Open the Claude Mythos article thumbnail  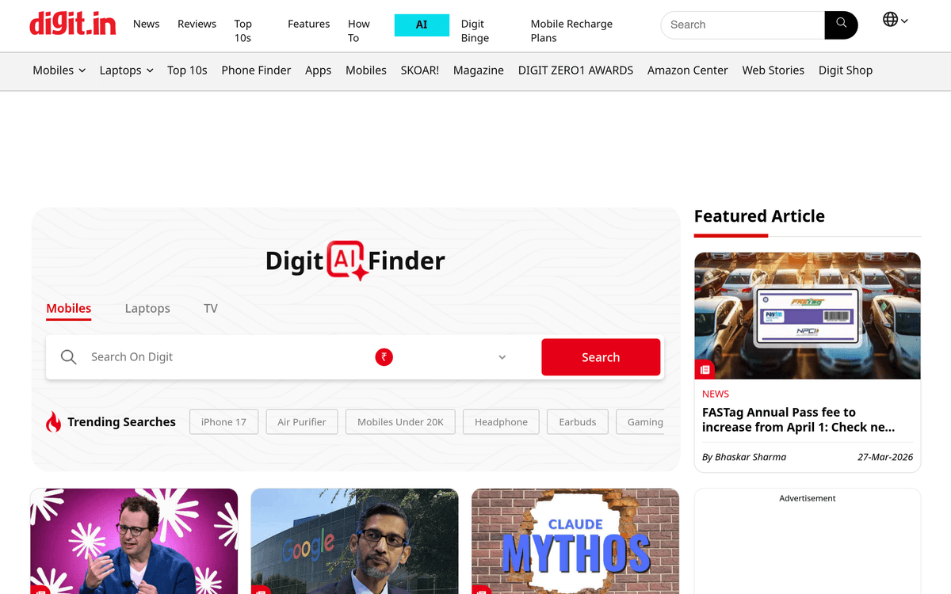click(x=575, y=541)
